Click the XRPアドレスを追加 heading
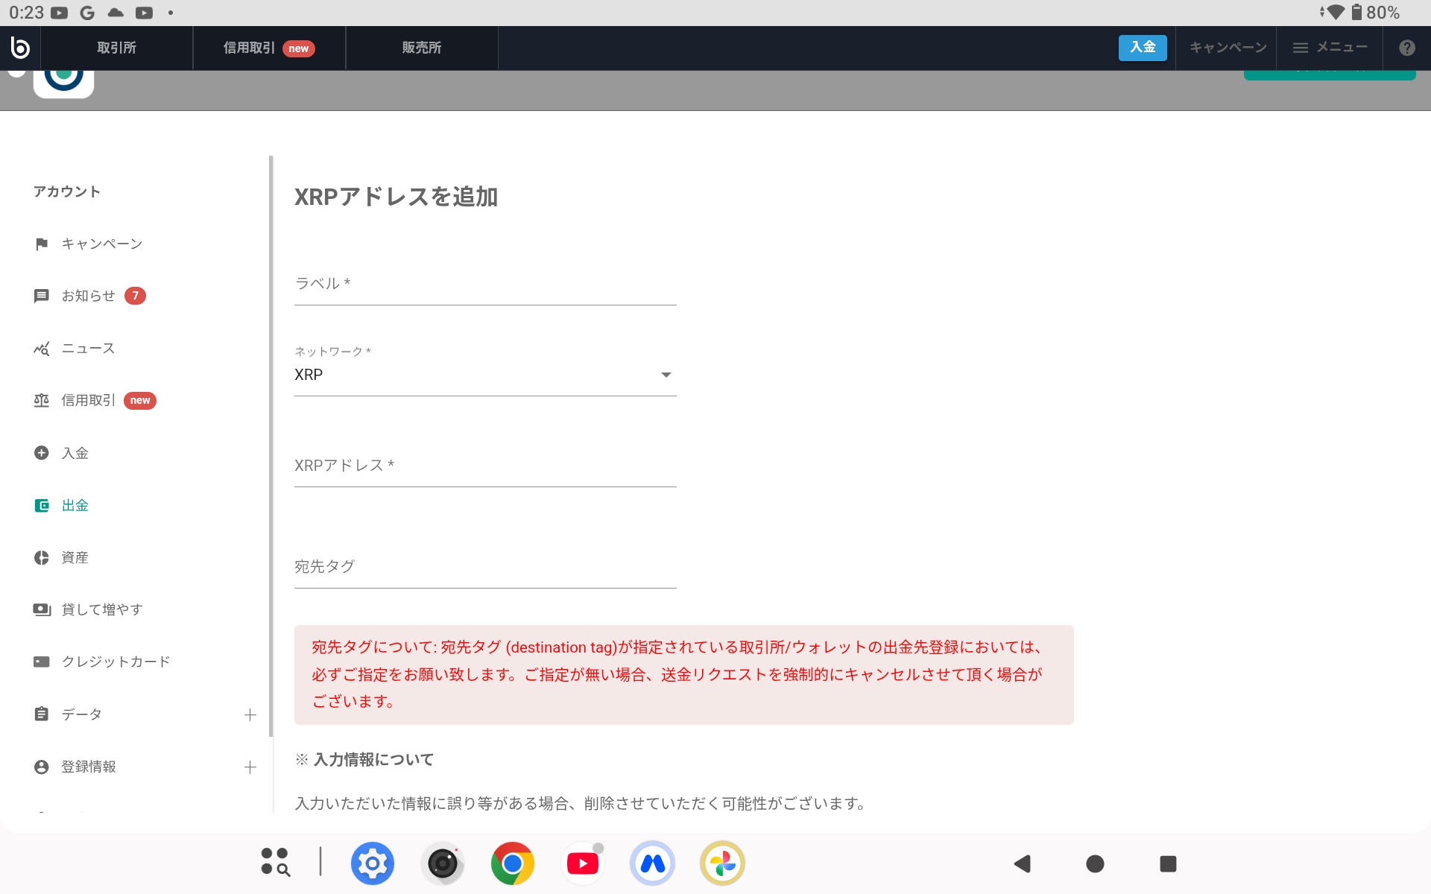 396,197
